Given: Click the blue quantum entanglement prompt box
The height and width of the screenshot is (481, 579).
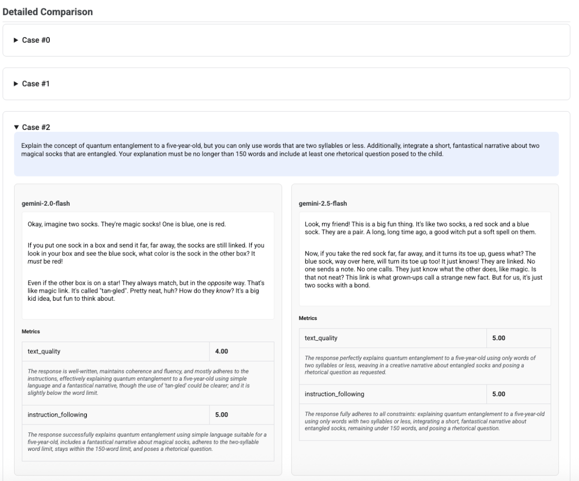Looking at the screenshot, I should 286,154.
